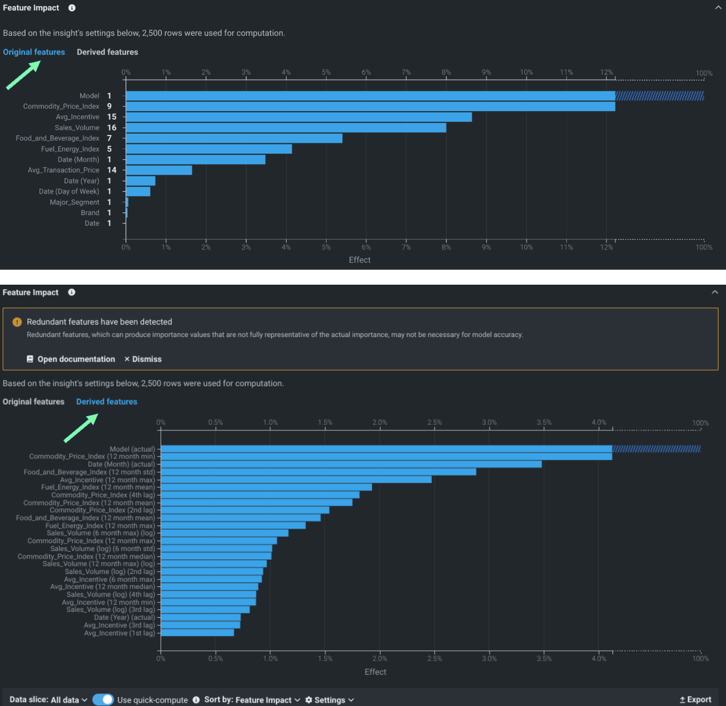726x706 pixels.
Task: Click the Model (actual) bar in derived chart
Action: (386, 449)
